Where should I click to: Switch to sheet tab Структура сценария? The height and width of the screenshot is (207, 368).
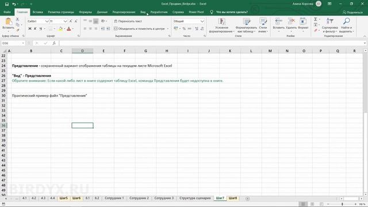pos(195,198)
